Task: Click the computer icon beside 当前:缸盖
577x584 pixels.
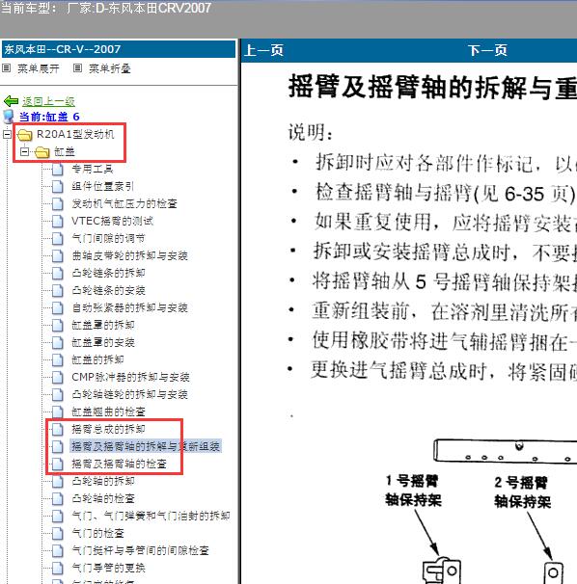Action: 9,117
